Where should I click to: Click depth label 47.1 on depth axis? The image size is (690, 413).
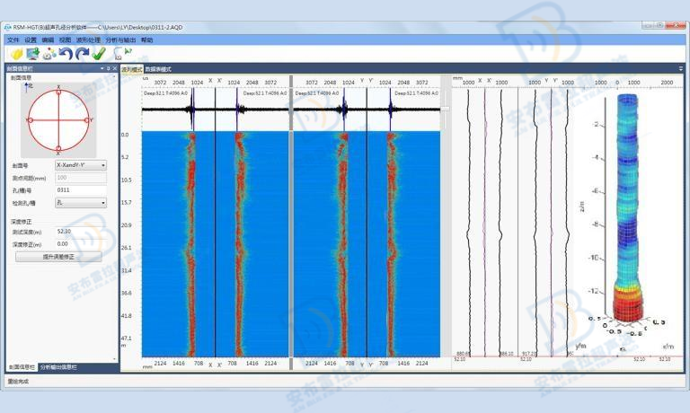tap(126, 338)
